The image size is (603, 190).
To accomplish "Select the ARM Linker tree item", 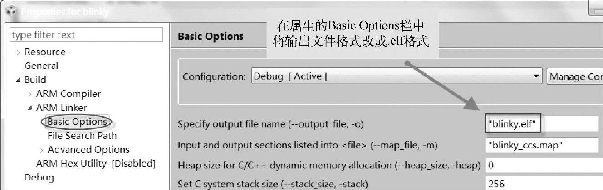I will [x=61, y=108].
